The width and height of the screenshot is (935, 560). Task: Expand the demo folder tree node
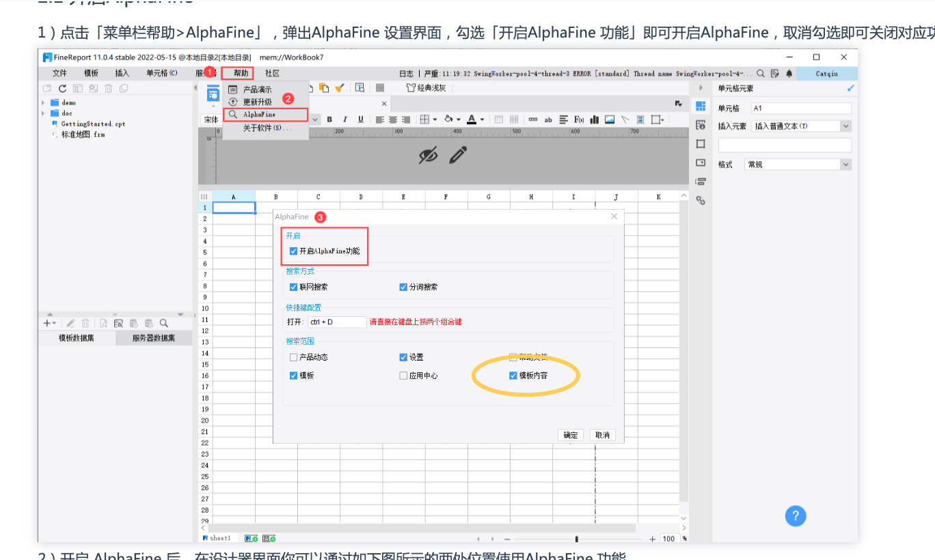tap(44, 102)
